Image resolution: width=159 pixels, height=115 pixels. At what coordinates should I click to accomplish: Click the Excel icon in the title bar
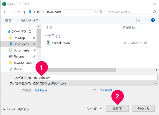[x=4, y=4]
